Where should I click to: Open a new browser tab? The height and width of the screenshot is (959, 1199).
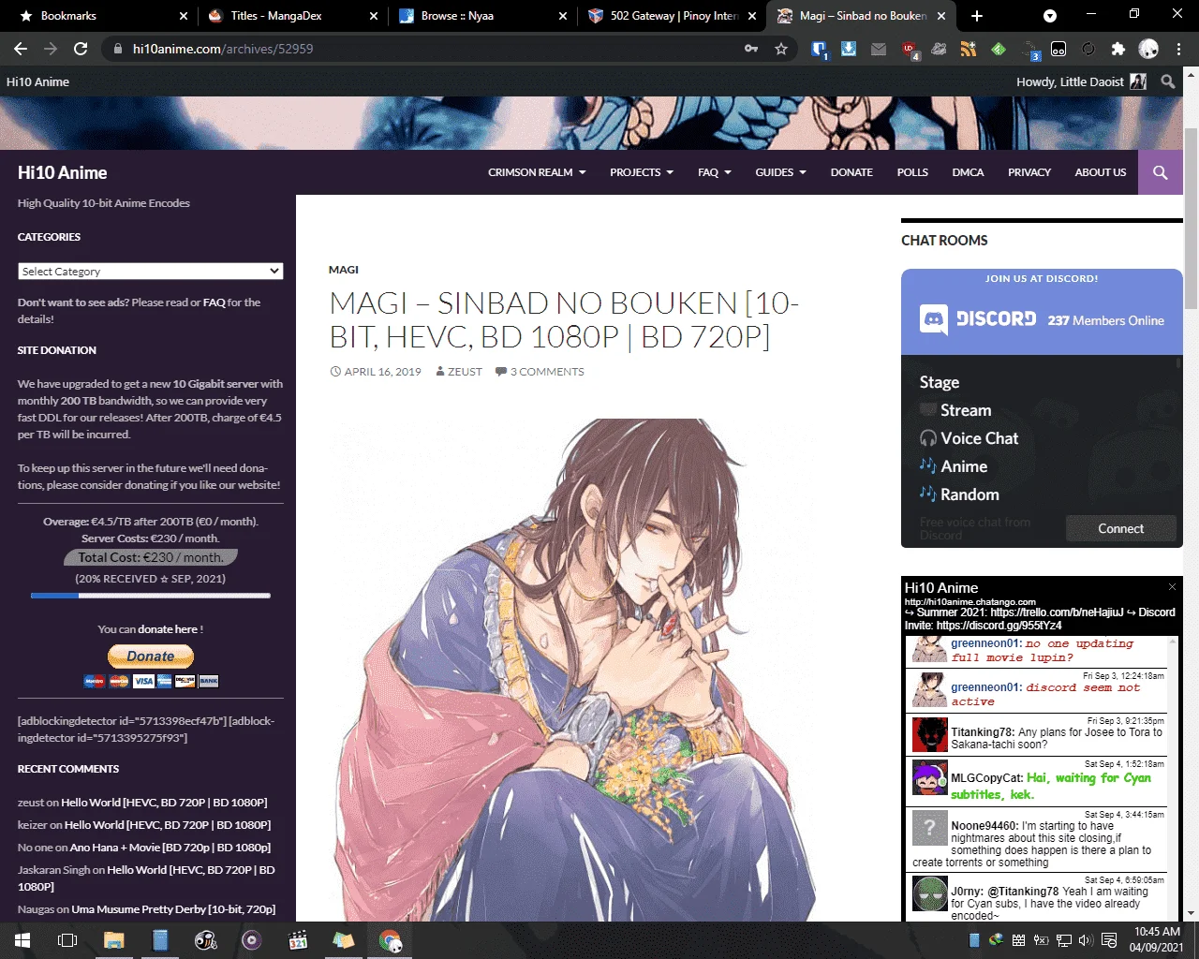[x=977, y=16]
